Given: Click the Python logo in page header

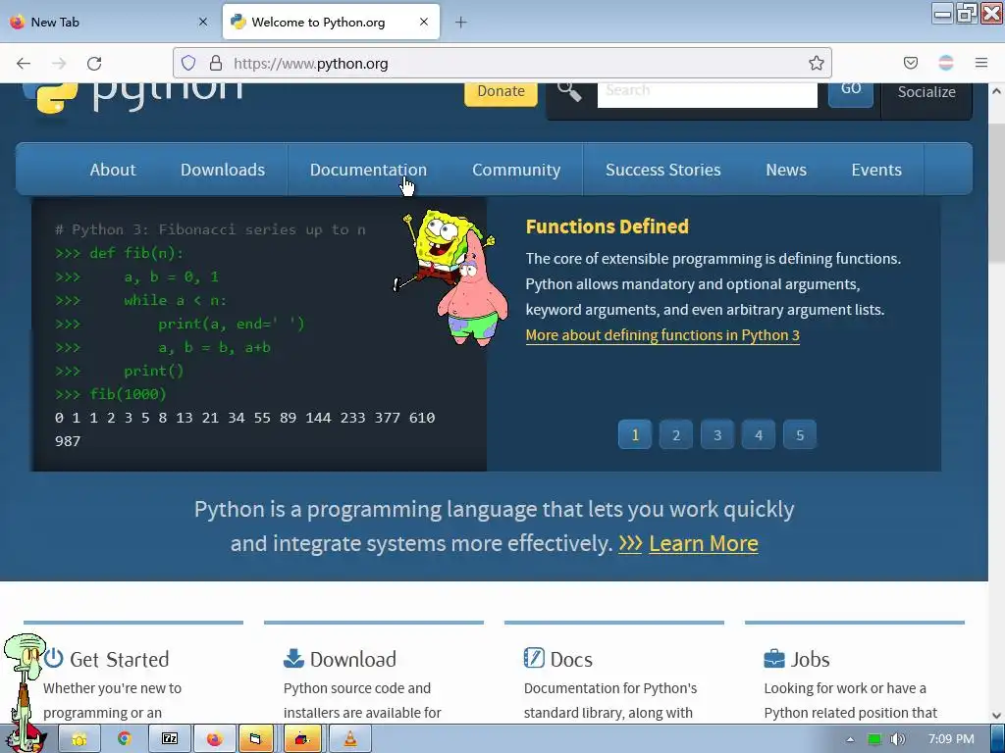Looking at the screenshot, I should [x=133, y=97].
